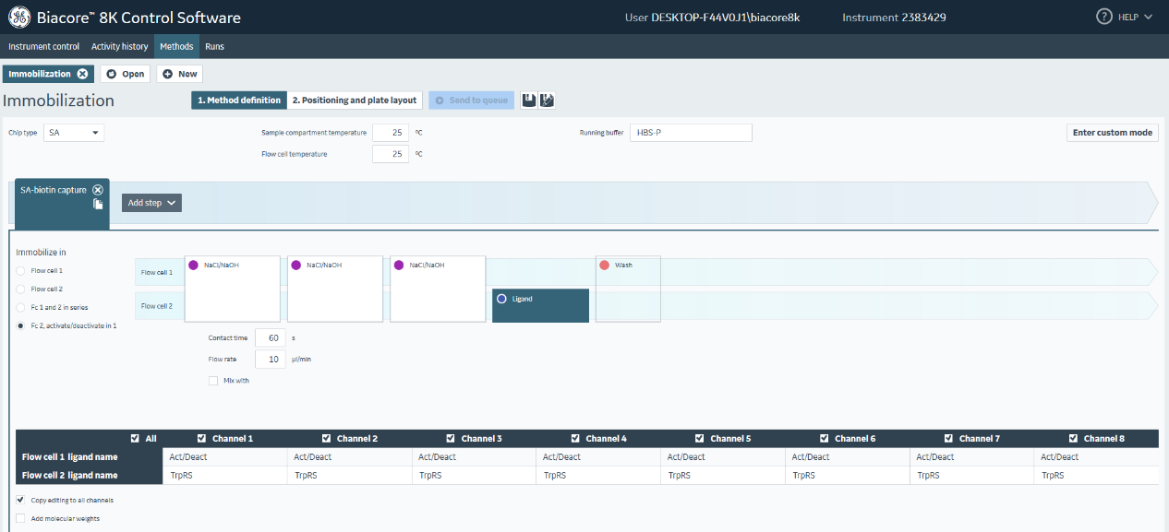The height and width of the screenshot is (532, 1169).
Task: Select the Flow cell 1 radio button
Action: pos(20,271)
